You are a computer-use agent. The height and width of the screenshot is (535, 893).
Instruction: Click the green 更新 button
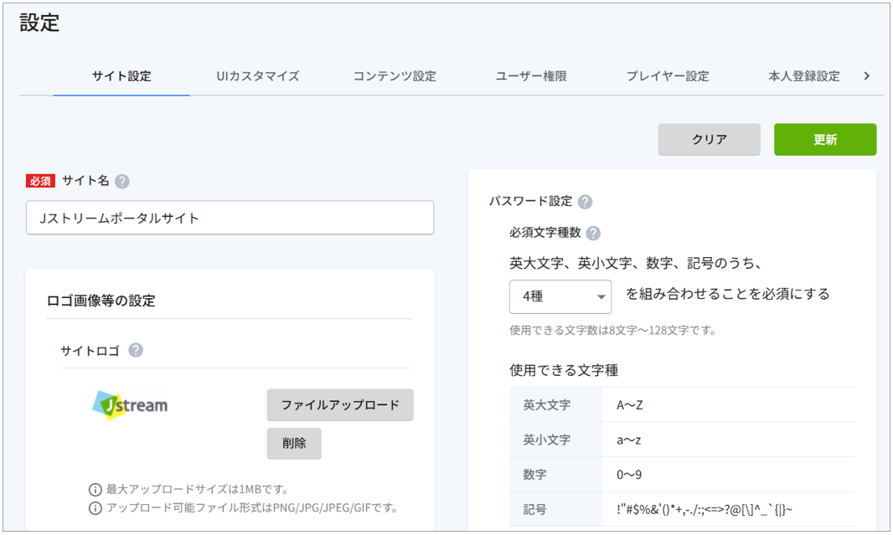point(824,140)
